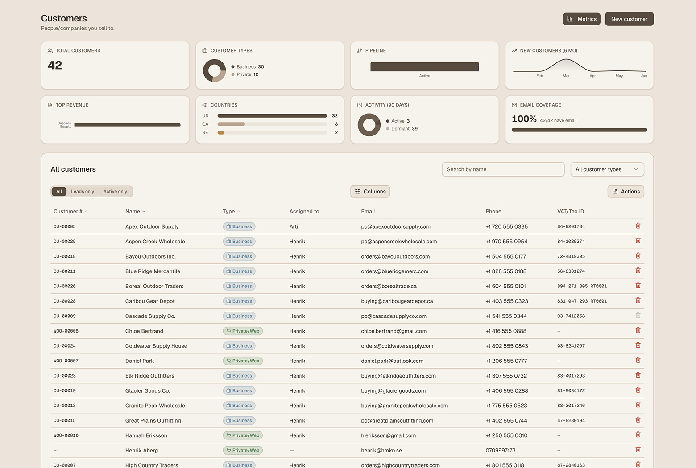Delete the Aspen Creek Wholesale row
Image resolution: width=696 pixels, height=468 pixels.
pyautogui.click(x=638, y=241)
